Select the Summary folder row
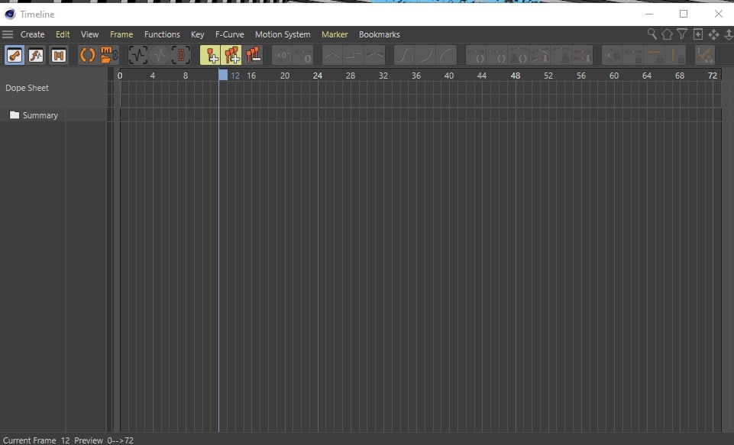The height and width of the screenshot is (445, 734). coord(53,115)
